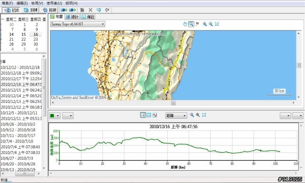This screenshot has width=305, height=183.
Task: Select the 2010/12/16 上午 06:47 activity
Action: point(21,84)
